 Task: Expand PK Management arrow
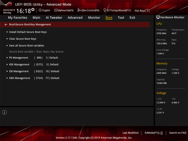[x=7, y=58]
